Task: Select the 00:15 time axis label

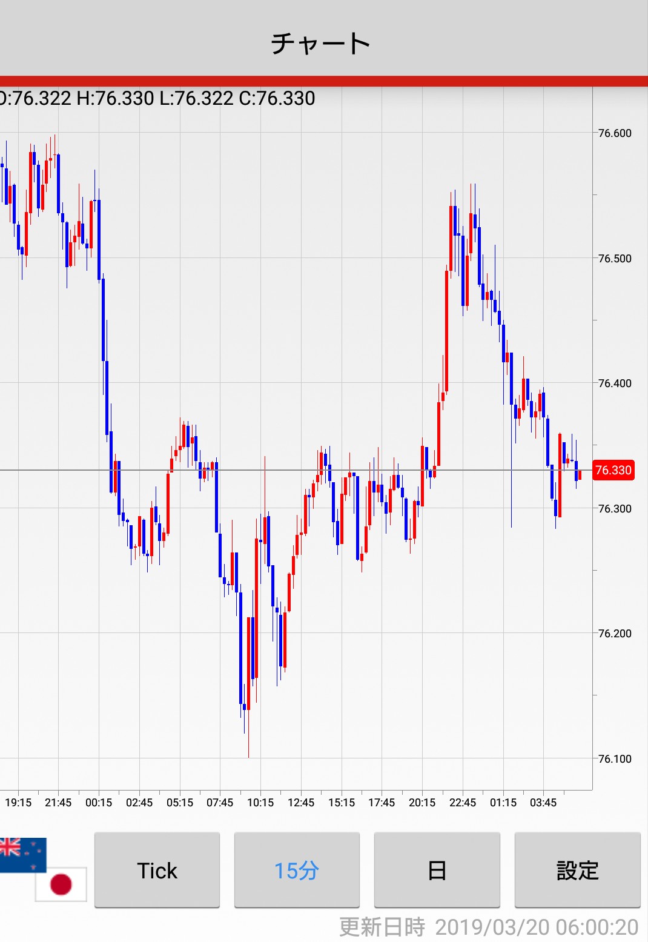Action: pos(99,803)
